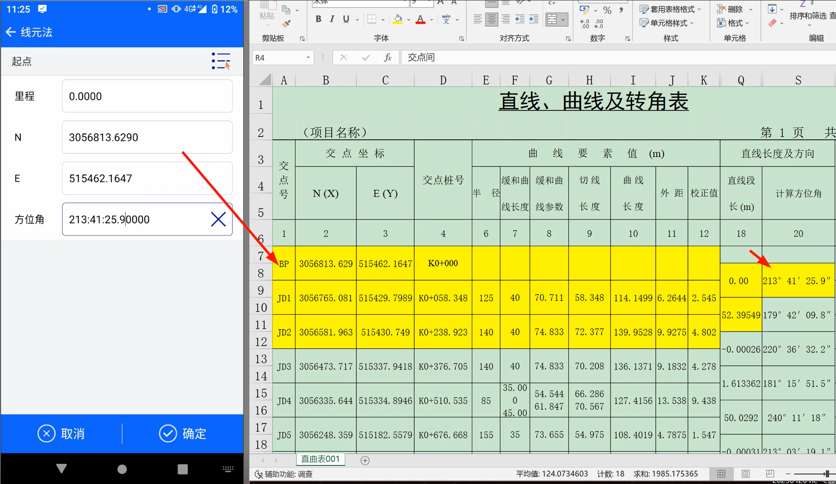836x484 pixels.
Task: Open 单元格样式 dropdown
Action: [667, 23]
